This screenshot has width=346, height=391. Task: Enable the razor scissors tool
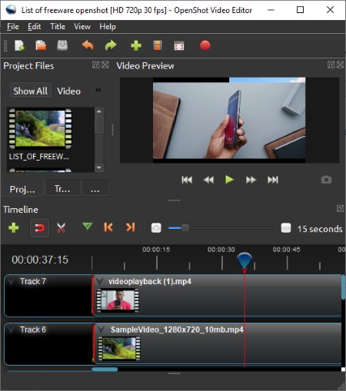pyautogui.click(x=61, y=227)
